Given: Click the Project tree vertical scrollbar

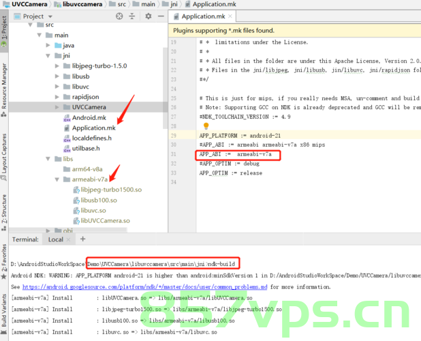Looking at the screenshot, I should [165, 88].
